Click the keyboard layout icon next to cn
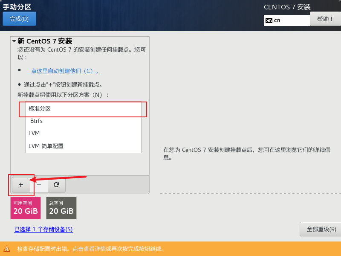This screenshot has height=256, width=341. point(269,20)
